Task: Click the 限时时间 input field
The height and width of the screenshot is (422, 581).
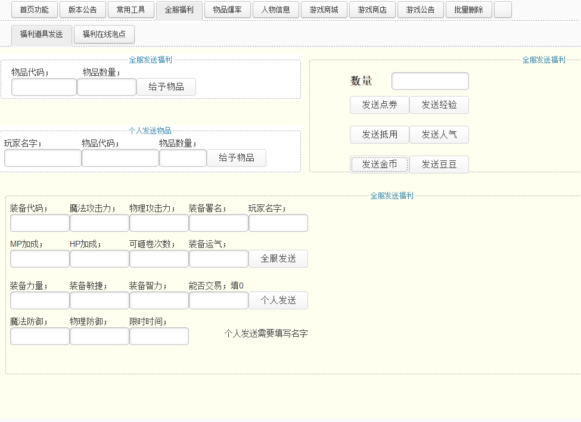Action: (x=159, y=336)
